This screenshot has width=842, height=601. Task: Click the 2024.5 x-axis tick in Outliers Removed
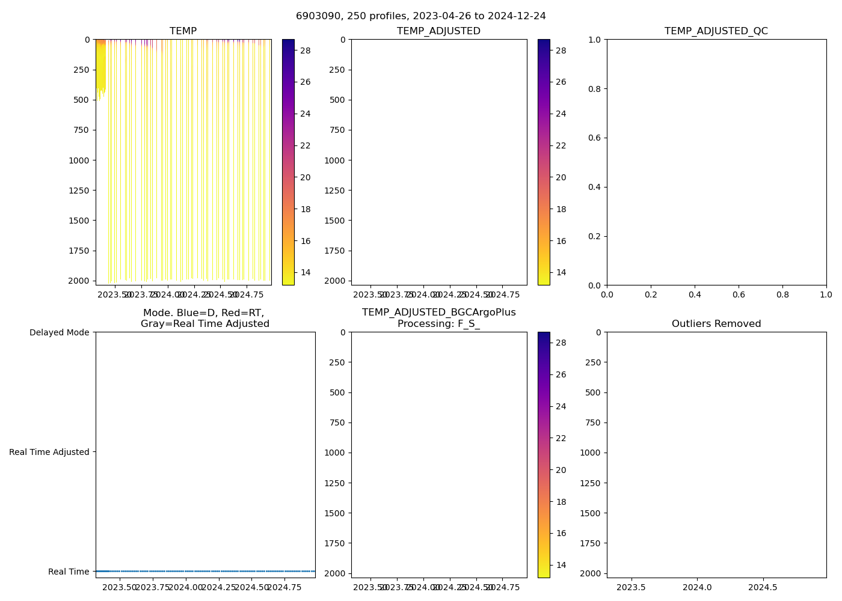(x=763, y=587)
